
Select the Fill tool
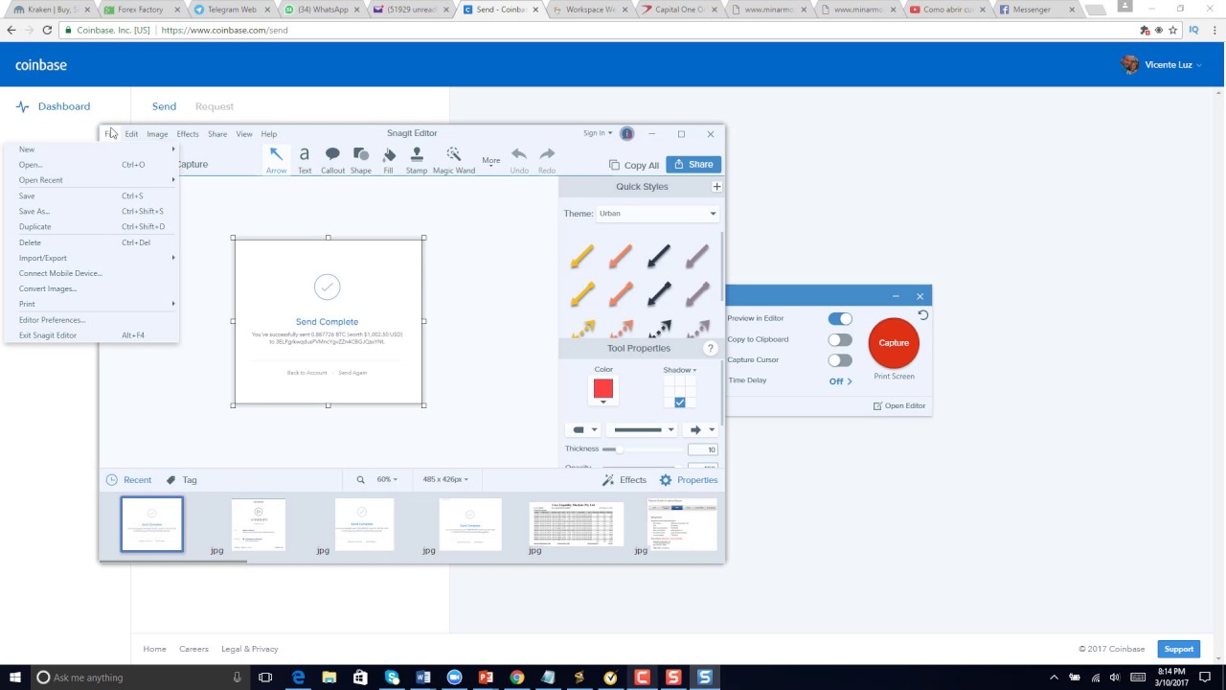pos(388,160)
